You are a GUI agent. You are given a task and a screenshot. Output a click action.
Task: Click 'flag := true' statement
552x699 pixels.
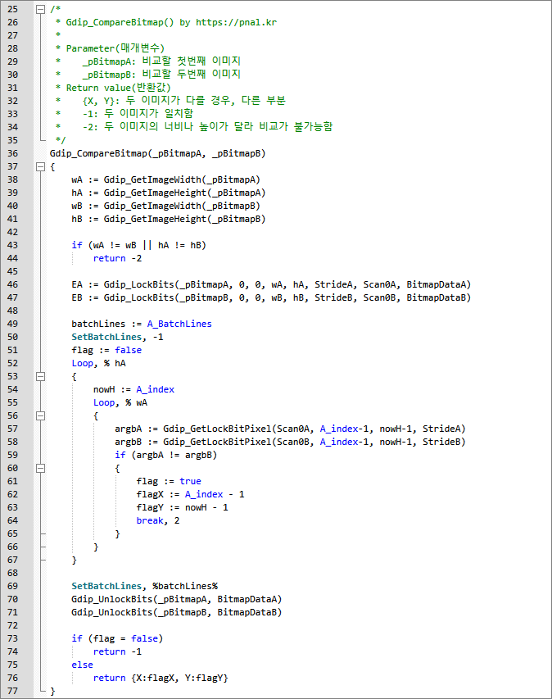[169, 481]
